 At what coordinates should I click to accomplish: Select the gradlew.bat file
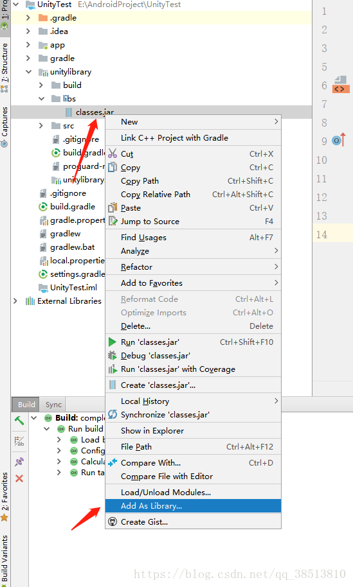click(x=72, y=247)
